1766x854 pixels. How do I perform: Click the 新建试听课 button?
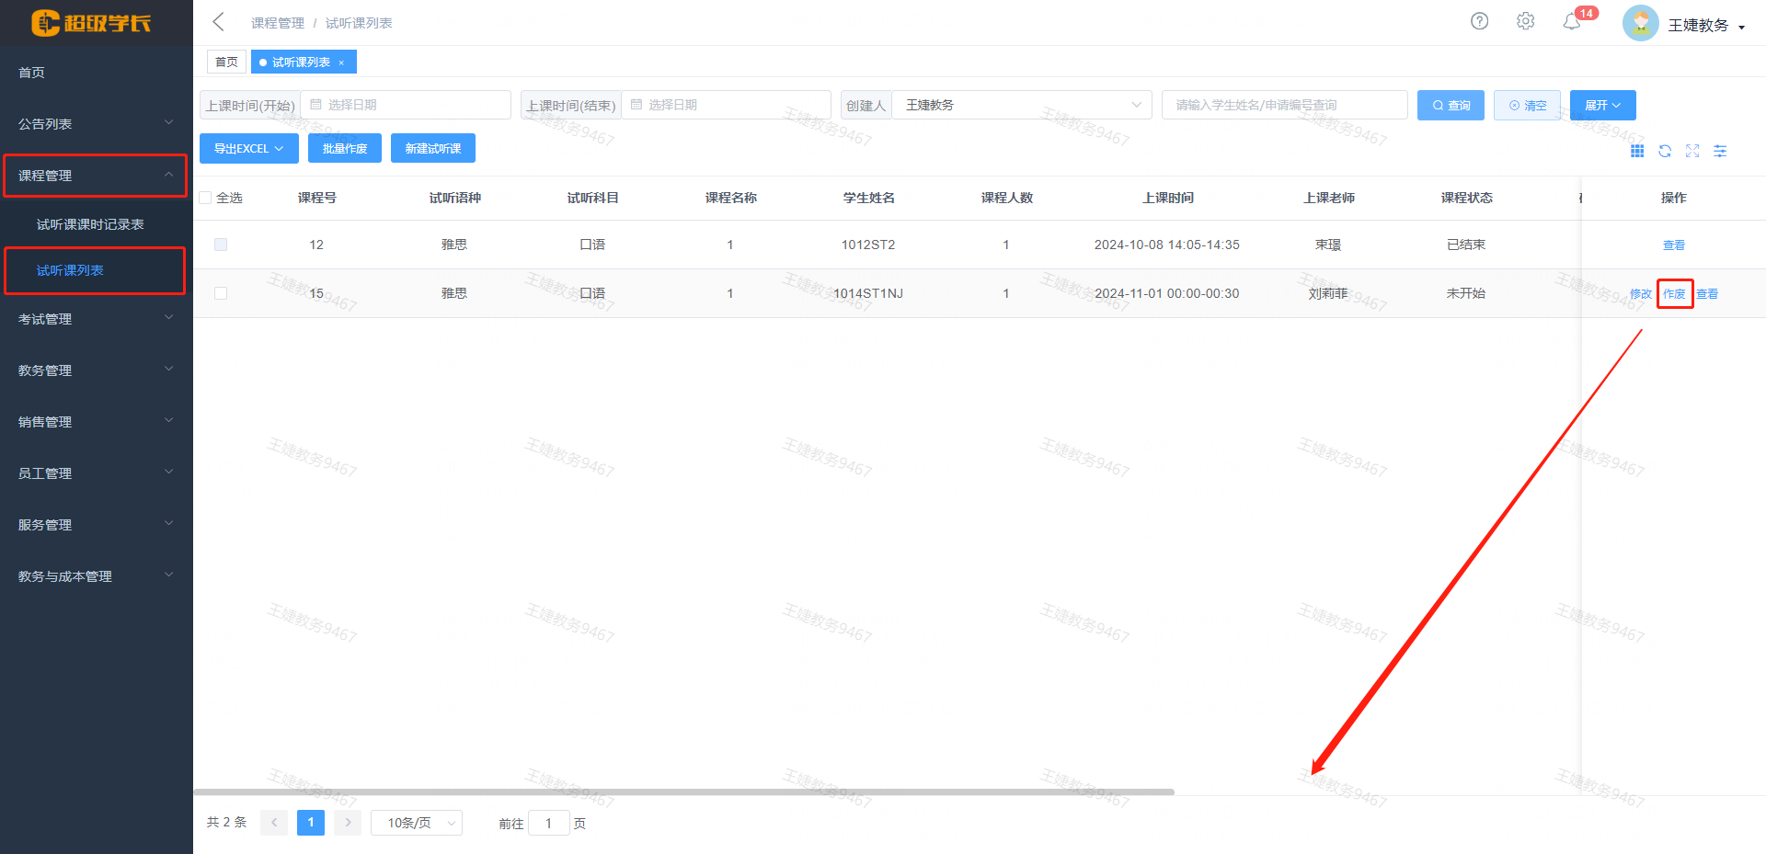coord(432,149)
